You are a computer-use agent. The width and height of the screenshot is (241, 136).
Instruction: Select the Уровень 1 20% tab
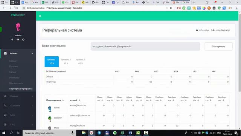(x=52, y=62)
